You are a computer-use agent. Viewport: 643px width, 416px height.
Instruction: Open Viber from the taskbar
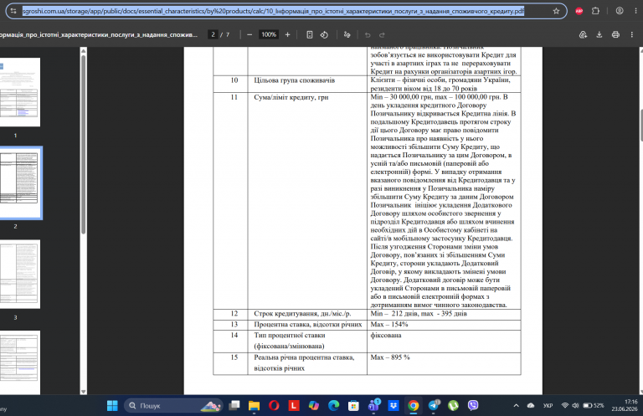coord(473,406)
